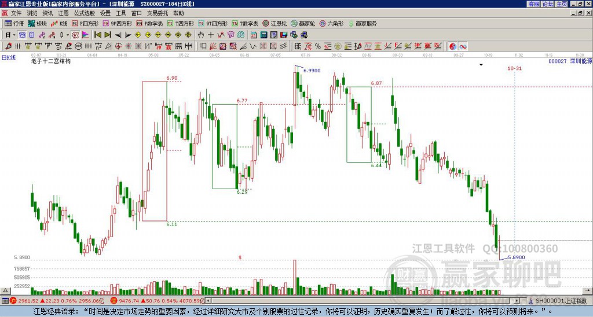The width and height of the screenshot is (593, 317).
Task: Open the T数字表 tool
Action: [245, 23]
